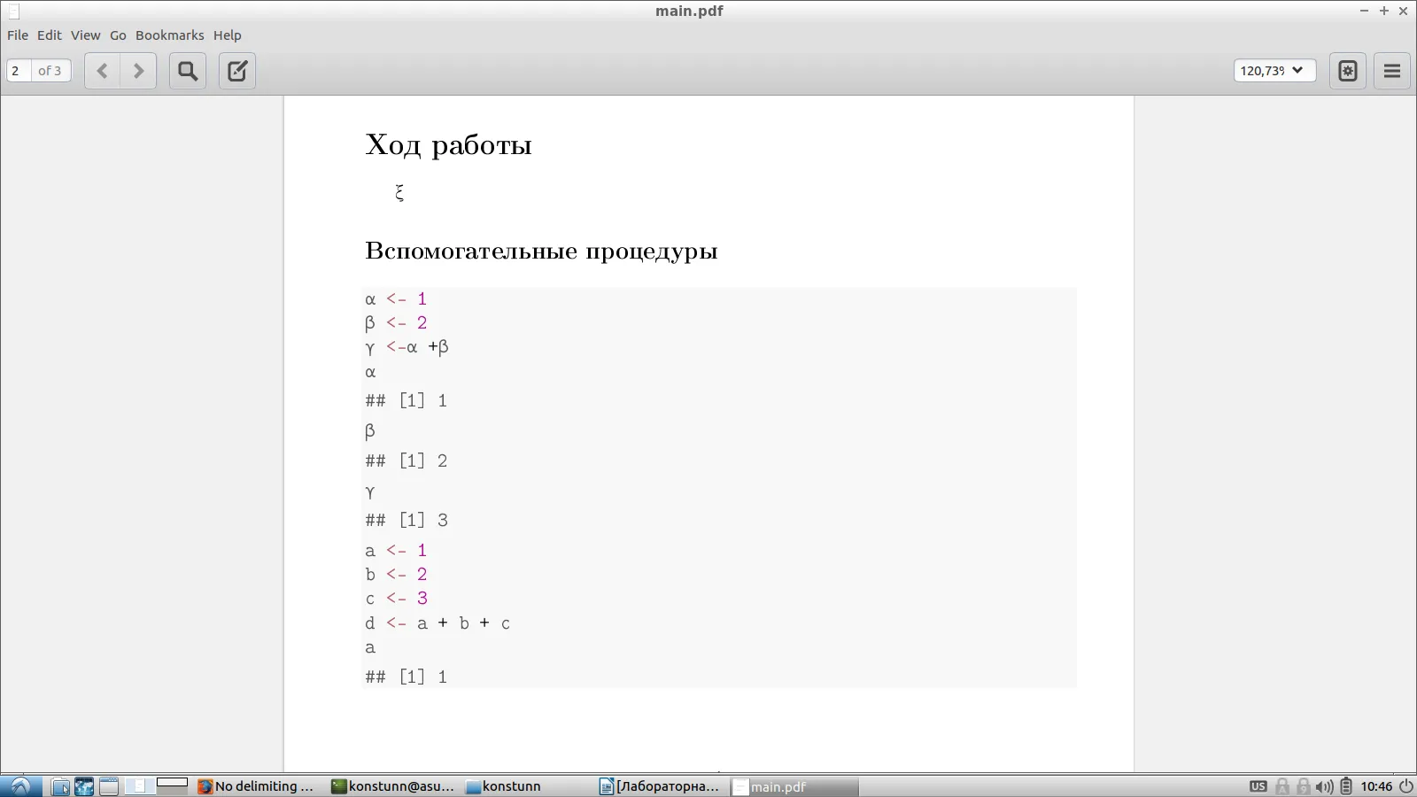Open the Help menu

(228, 35)
